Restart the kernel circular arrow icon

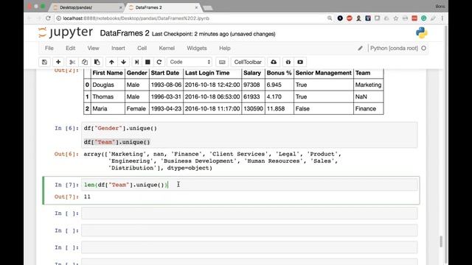coord(159,62)
